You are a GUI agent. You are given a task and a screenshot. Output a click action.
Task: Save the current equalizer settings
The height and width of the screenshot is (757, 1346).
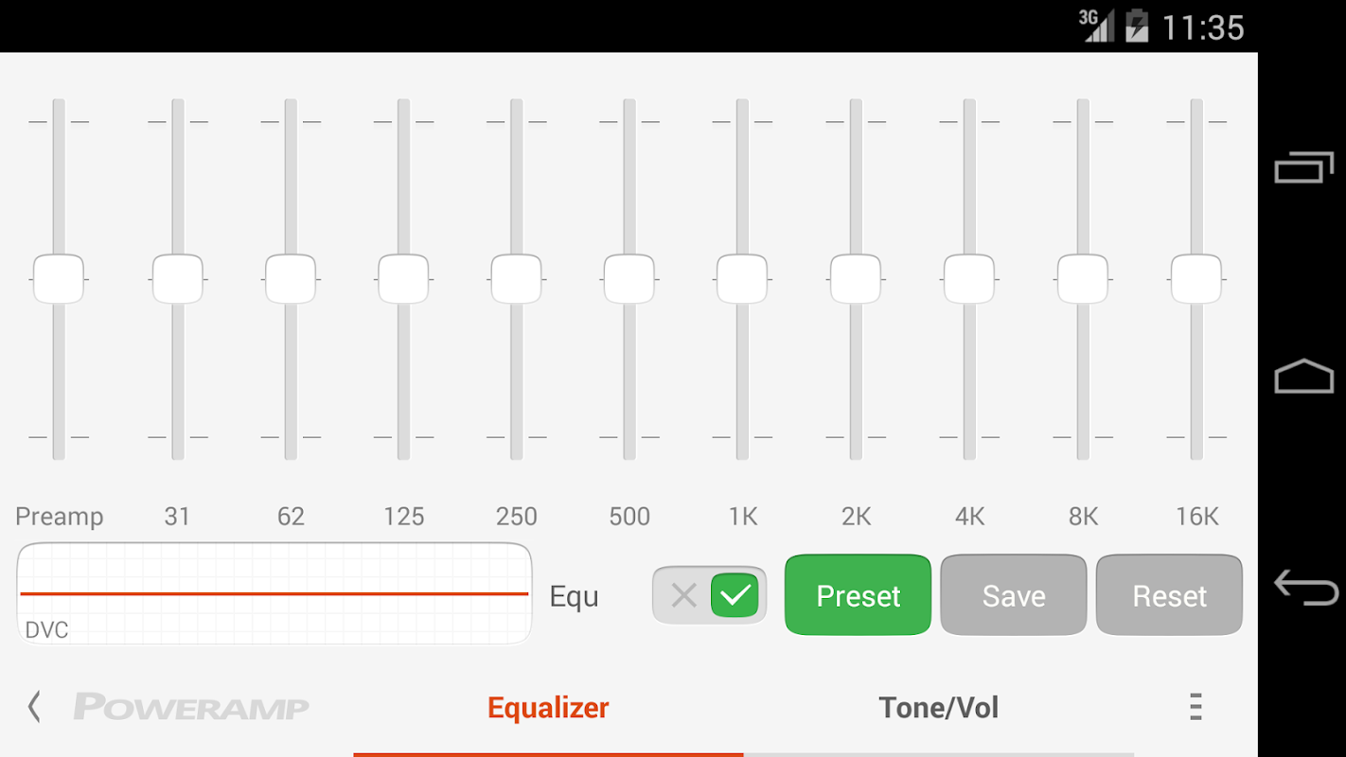click(x=1014, y=595)
